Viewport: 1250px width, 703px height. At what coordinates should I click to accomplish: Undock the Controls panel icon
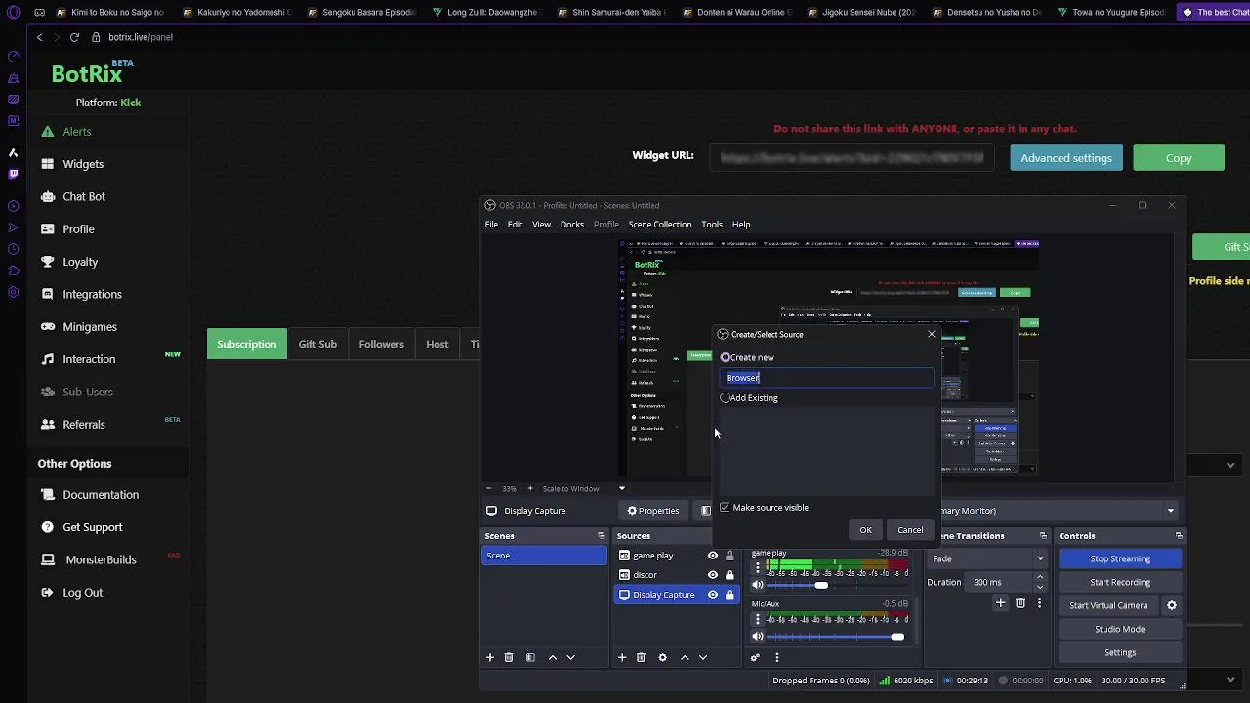click(1179, 536)
